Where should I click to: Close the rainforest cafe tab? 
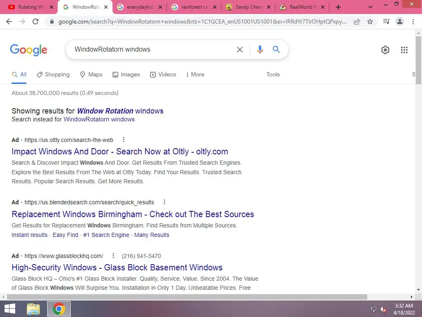[x=214, y=7]
